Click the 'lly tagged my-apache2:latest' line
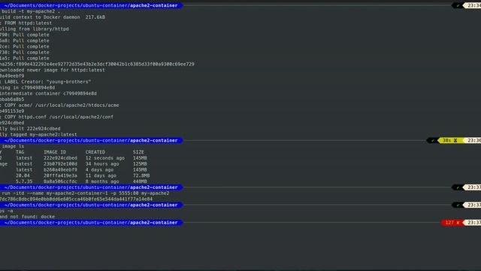 click(38, 135)
